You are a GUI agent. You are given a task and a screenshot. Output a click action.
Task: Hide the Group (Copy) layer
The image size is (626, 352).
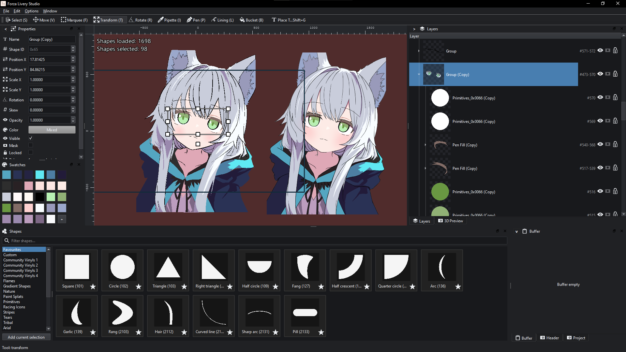(x=600, y=74)
